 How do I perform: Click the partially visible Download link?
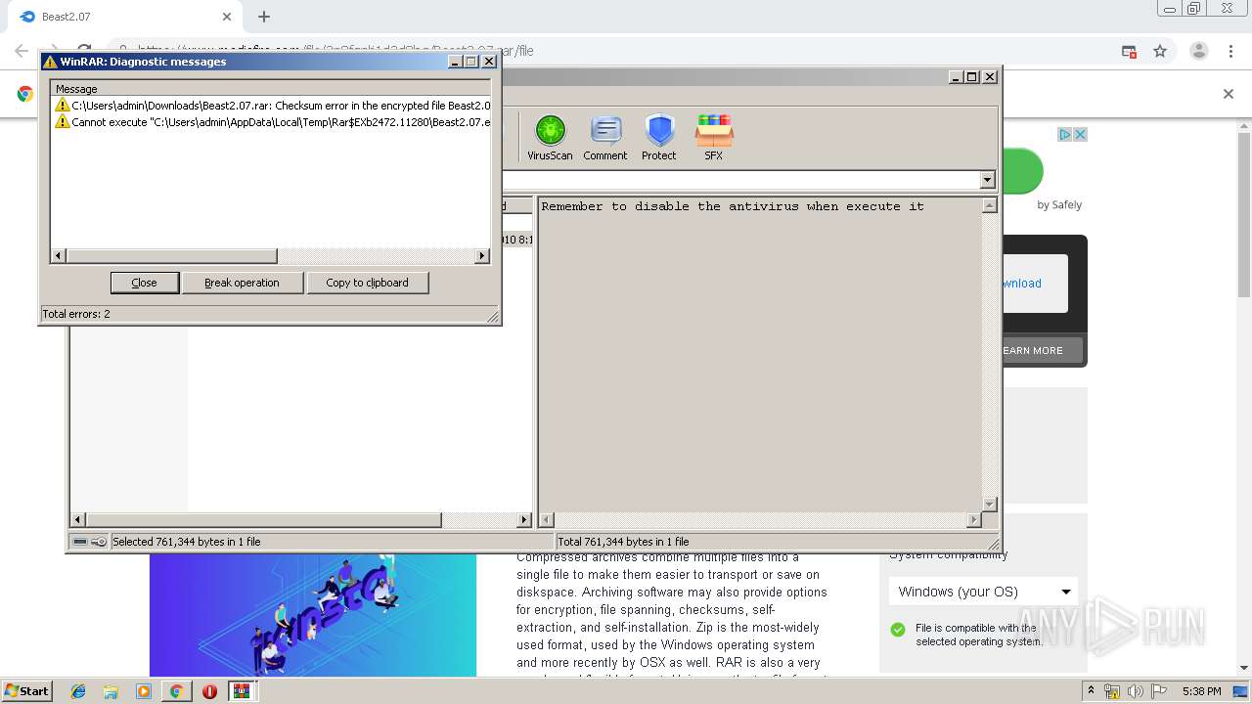click(1021, 284)
